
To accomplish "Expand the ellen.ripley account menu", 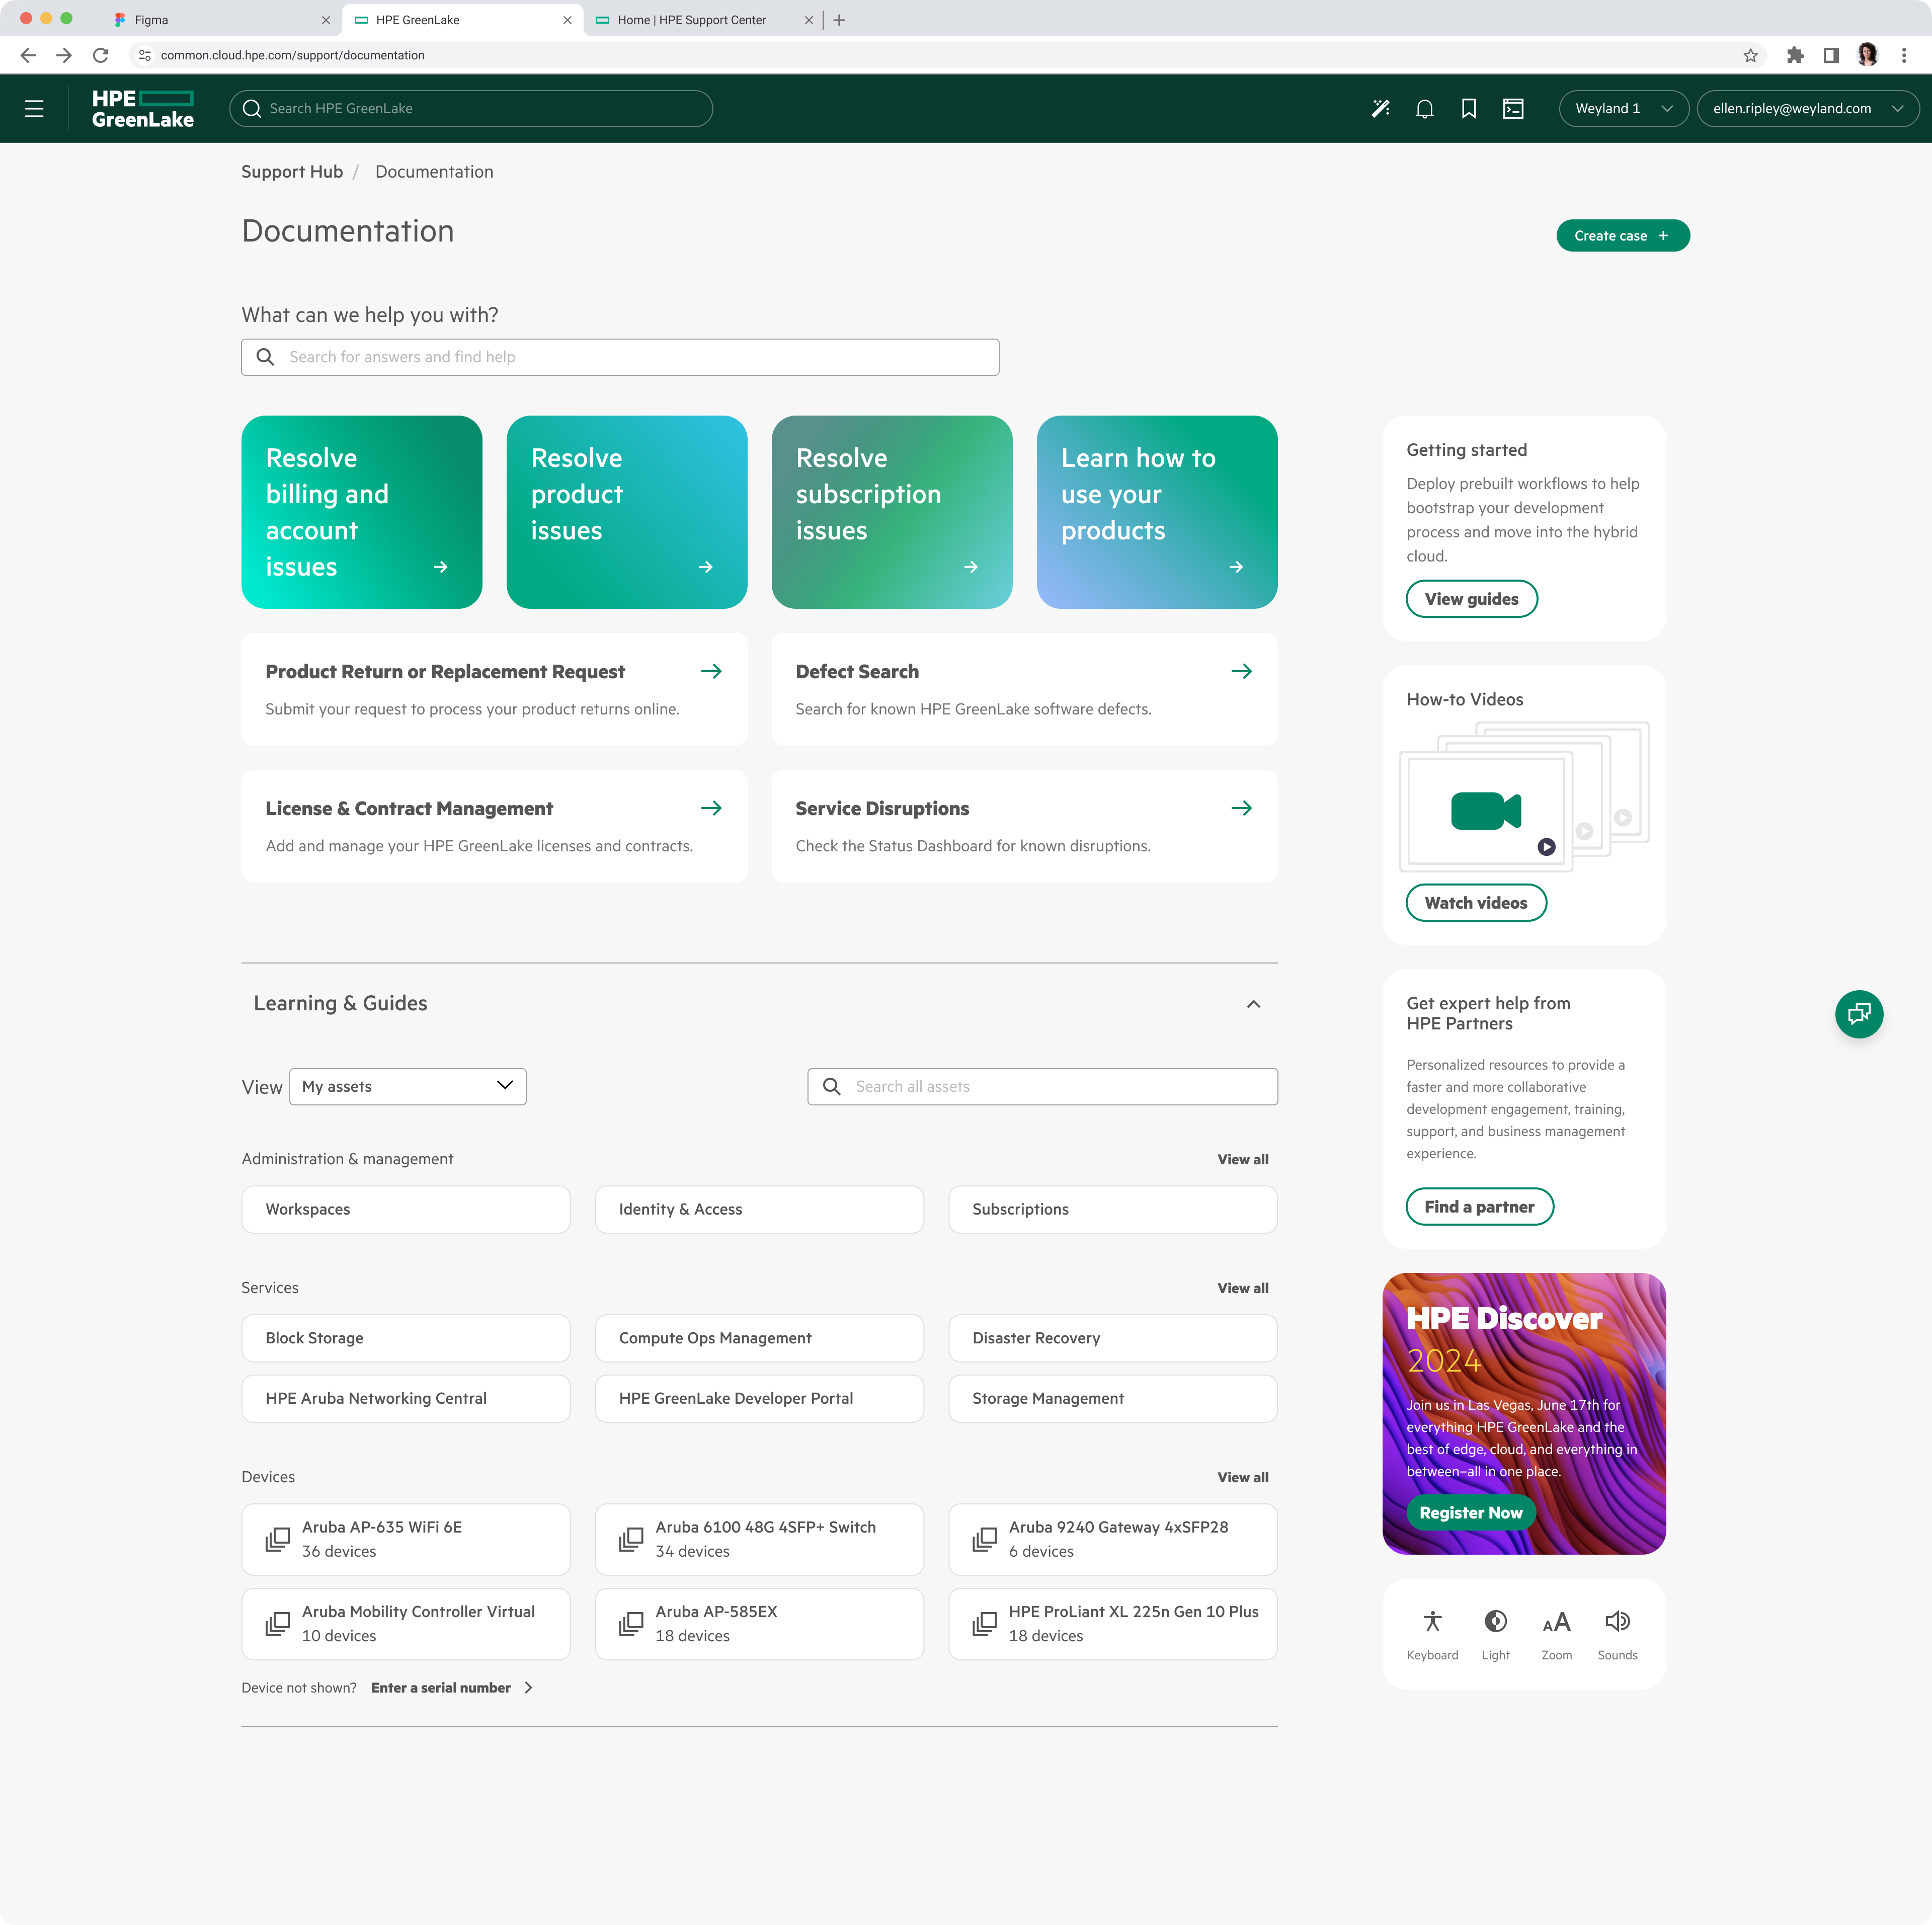I will [1806, 108].
